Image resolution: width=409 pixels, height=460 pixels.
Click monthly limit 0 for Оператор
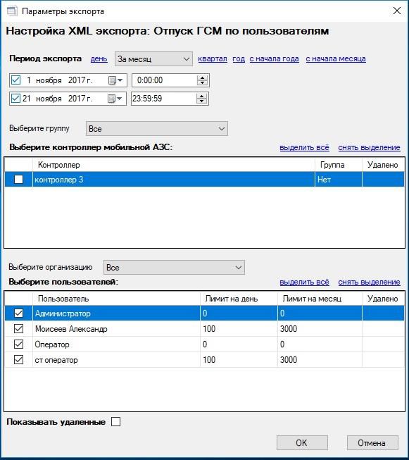[x=320, y=344]
